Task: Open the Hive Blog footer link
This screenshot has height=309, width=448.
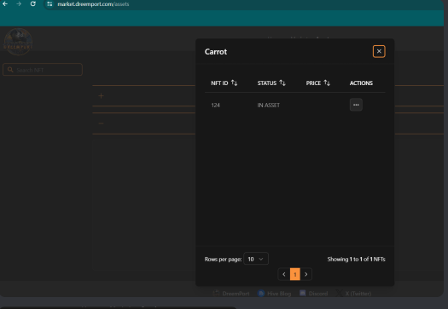Action: click(274, 294)
